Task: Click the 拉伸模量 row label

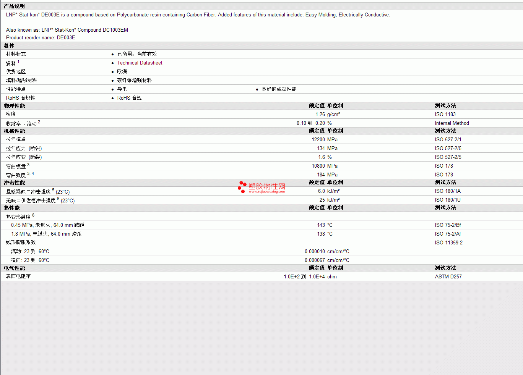Action: tap(16, 139)
